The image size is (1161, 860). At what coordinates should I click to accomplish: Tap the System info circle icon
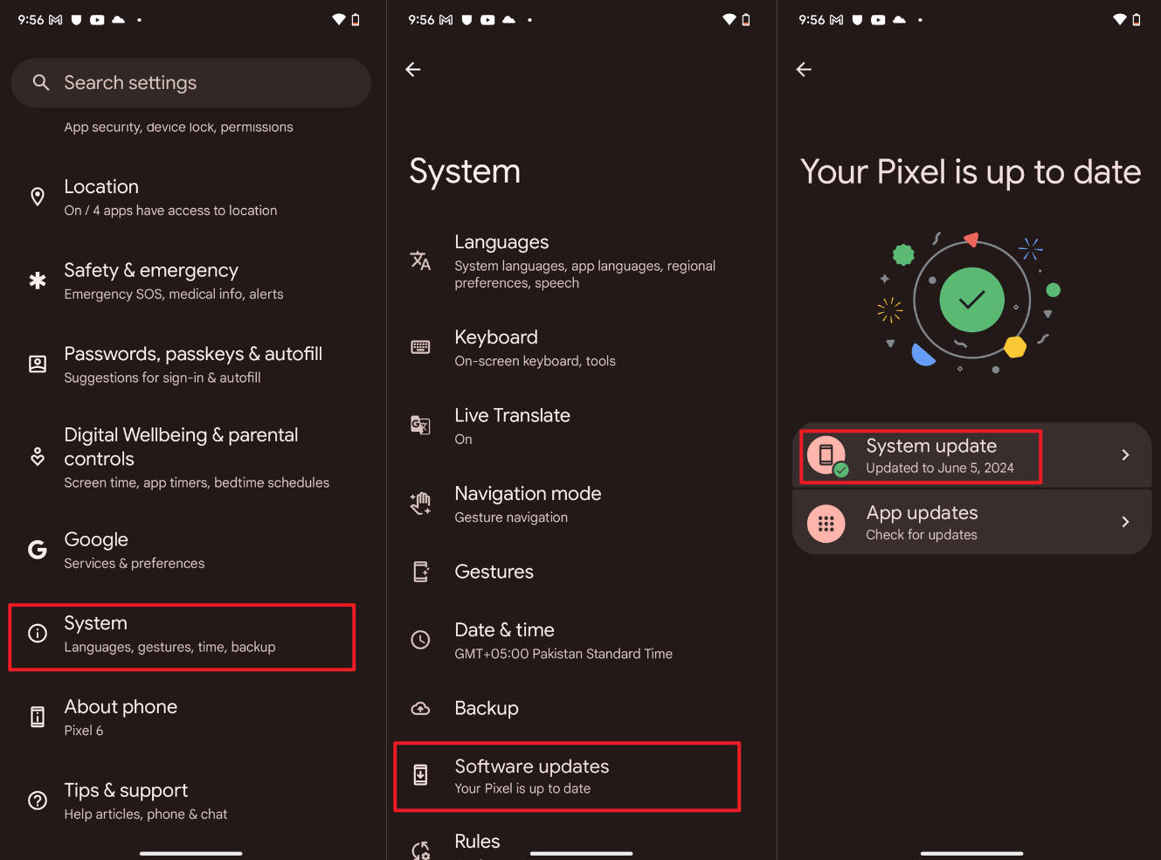(38, 634)
